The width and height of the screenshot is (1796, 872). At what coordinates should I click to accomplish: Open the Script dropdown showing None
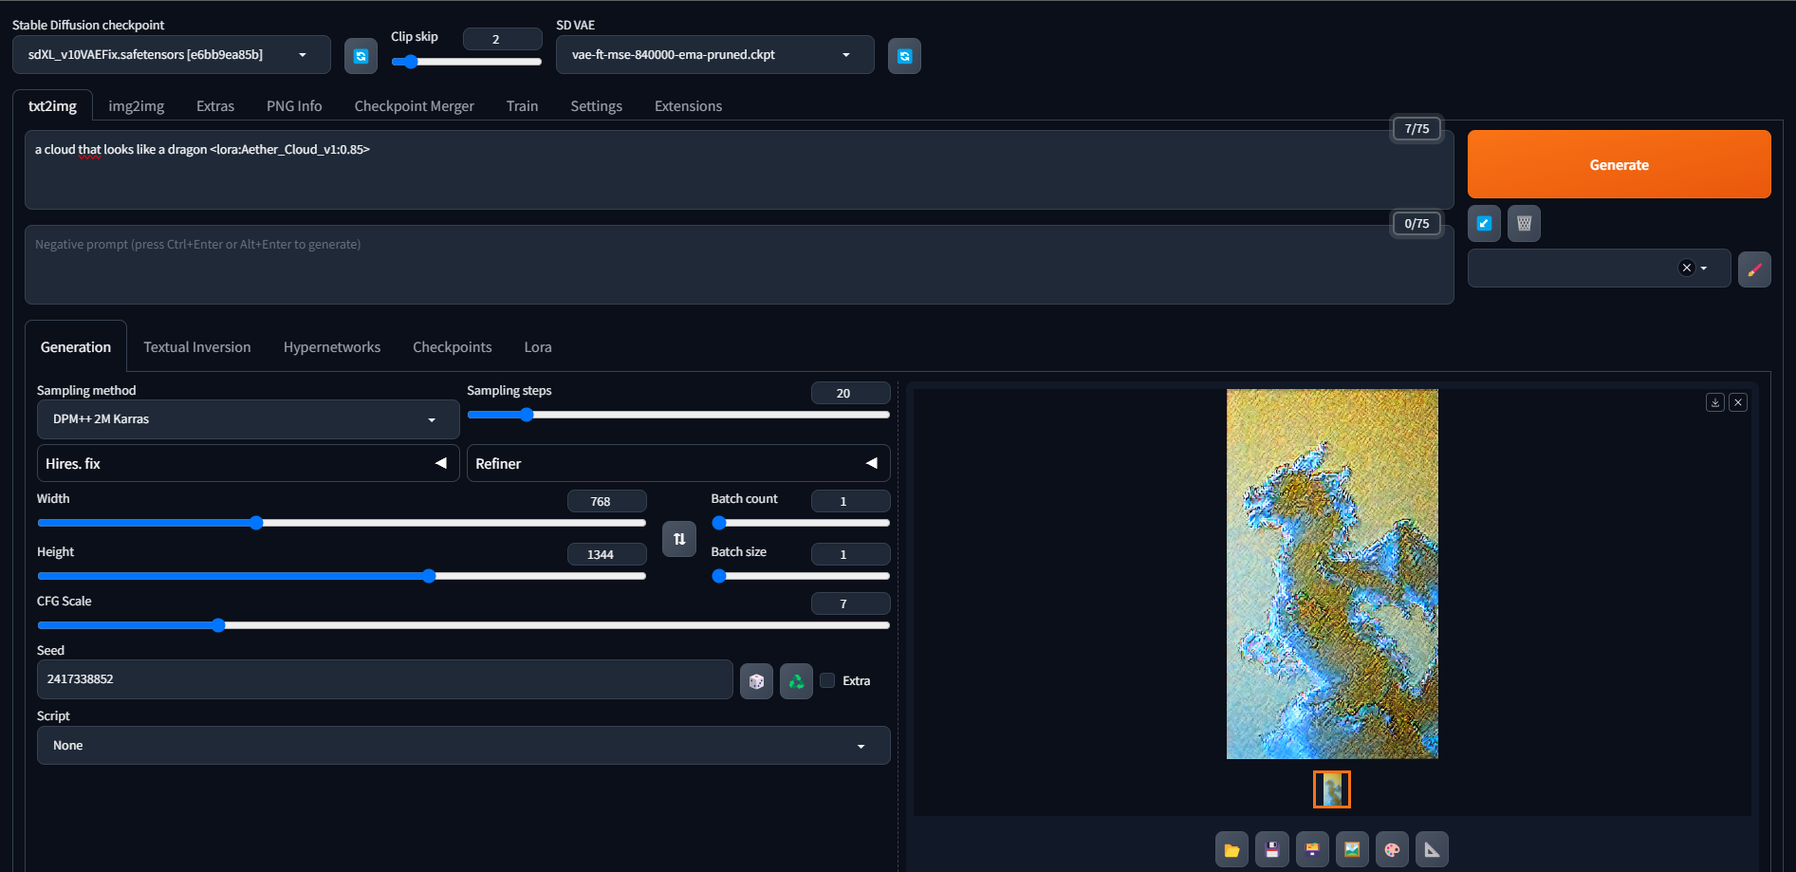(x=464, y=746)
